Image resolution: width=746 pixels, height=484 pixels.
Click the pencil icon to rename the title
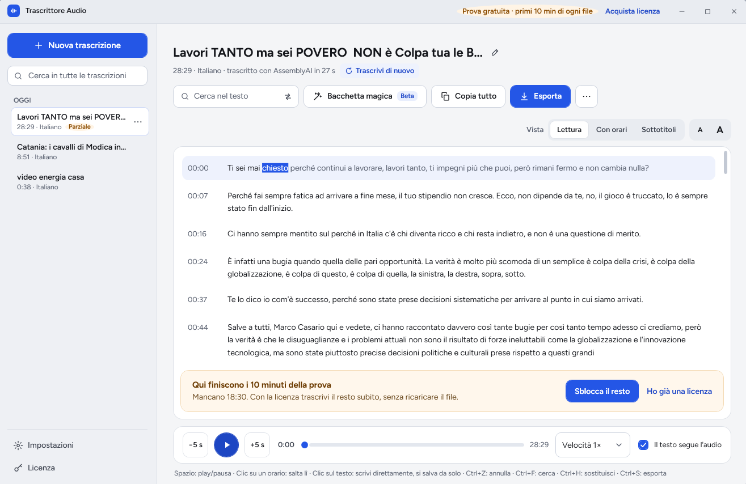click(x=495, y=53)
